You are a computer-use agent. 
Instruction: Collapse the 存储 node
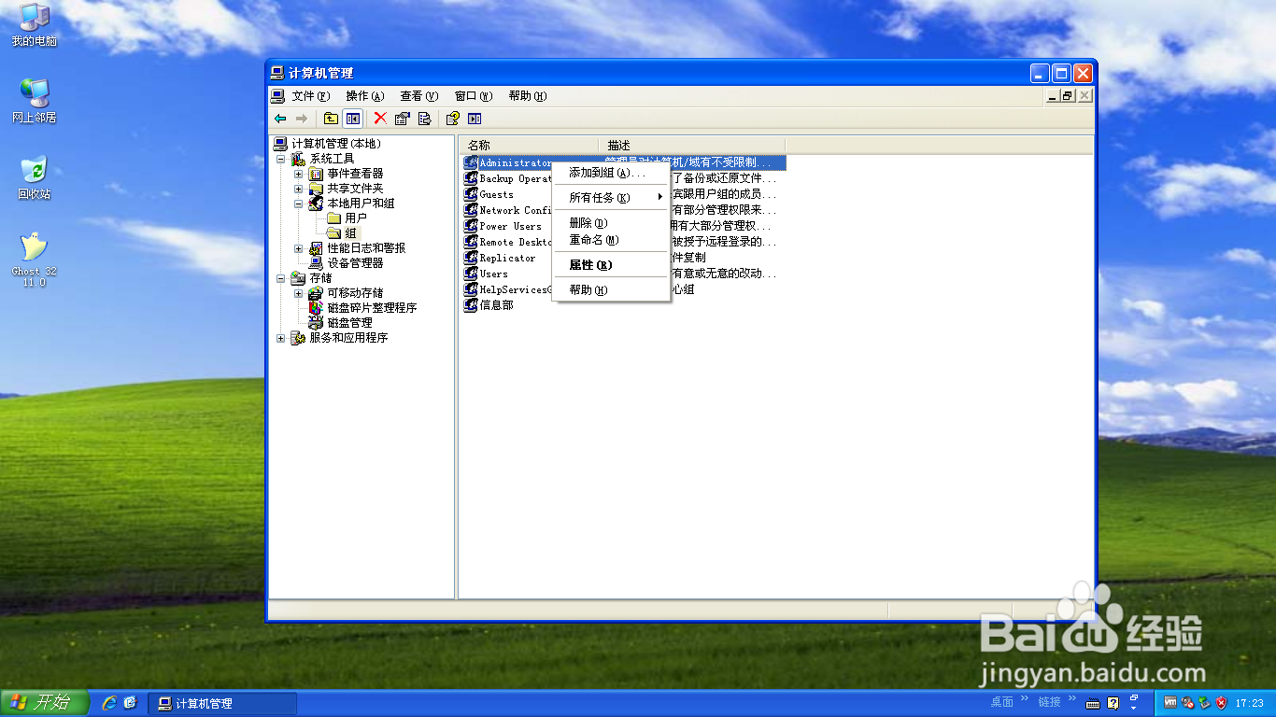coord(281,278)
